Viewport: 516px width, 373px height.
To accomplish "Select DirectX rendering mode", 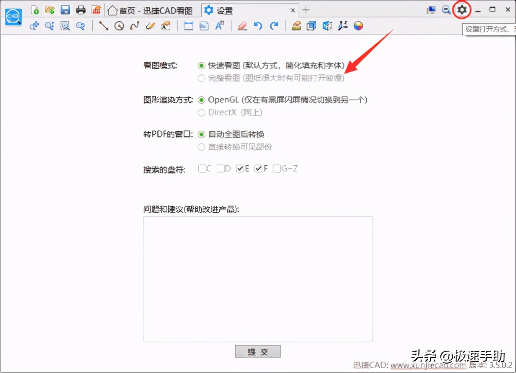I will click(x=201, y=113).
